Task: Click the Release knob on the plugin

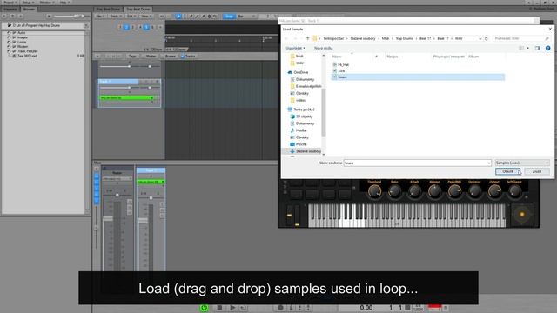Action: [434, 191]
